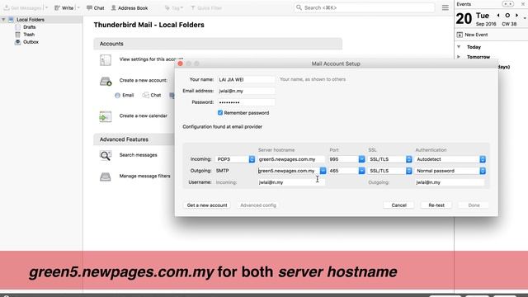This screenshot has height=297, width=528.
Task: Open the hamburger application menu
Action: click(445, 7)
